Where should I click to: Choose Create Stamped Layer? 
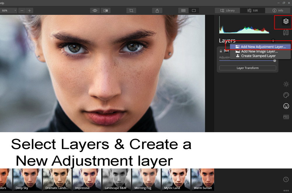coord(260,56)
